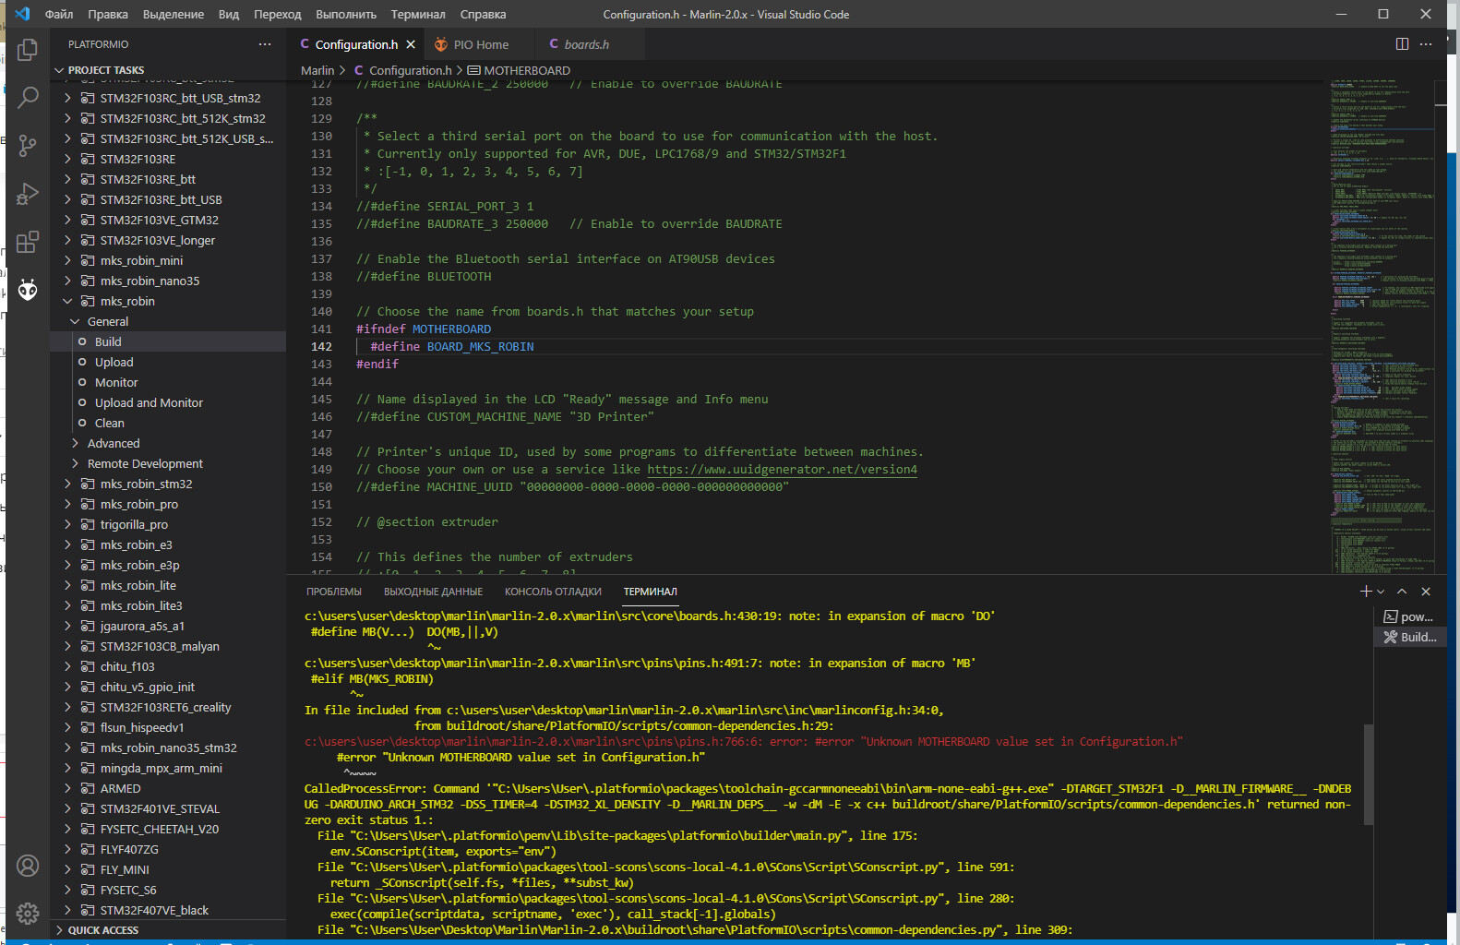Maximize the terminal panel size
Image resolution: width=1460 pixels, height=945 pixels.
(1402, 592)
